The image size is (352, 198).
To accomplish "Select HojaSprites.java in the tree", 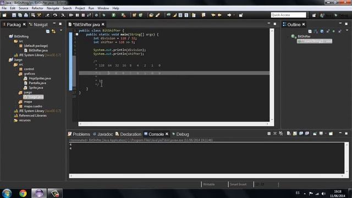I will click(x=37, y=78).
